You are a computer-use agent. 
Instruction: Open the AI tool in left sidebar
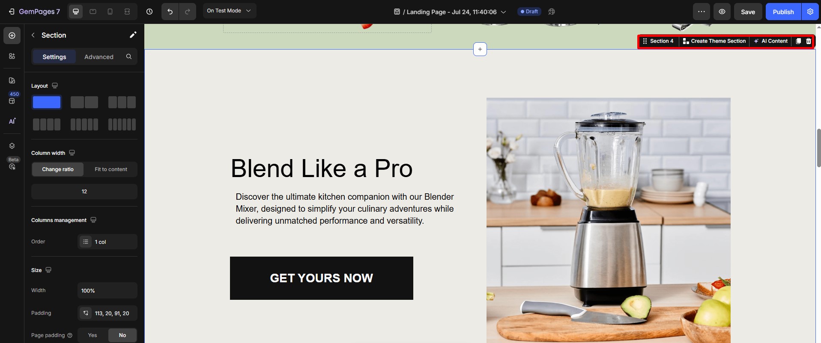(12, 121)
